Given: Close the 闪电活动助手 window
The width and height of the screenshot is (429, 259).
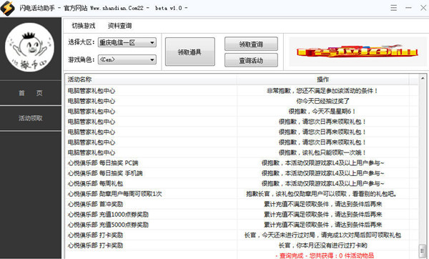Looking at the screenshot, I should [423, 8].
